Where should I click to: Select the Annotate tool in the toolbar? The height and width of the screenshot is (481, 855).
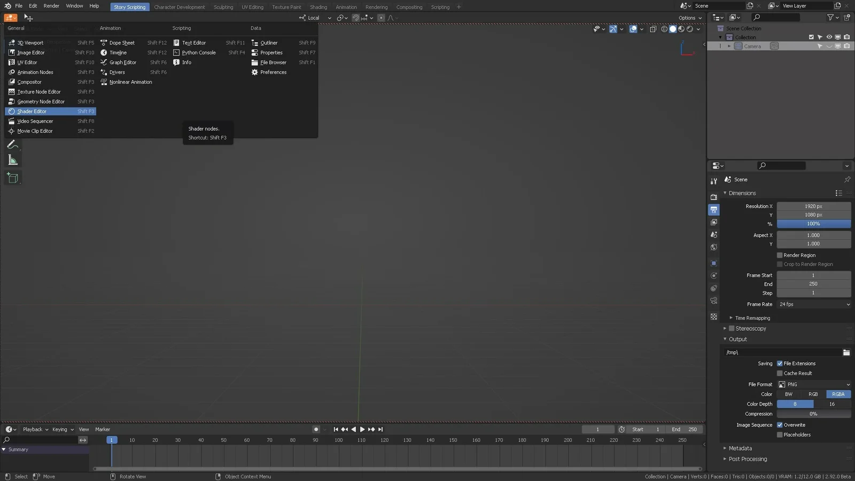(x=12, y=144)
